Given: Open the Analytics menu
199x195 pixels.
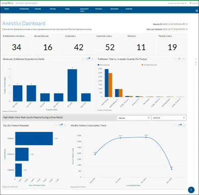Looking at the screenshot, I should coord(129,9).
